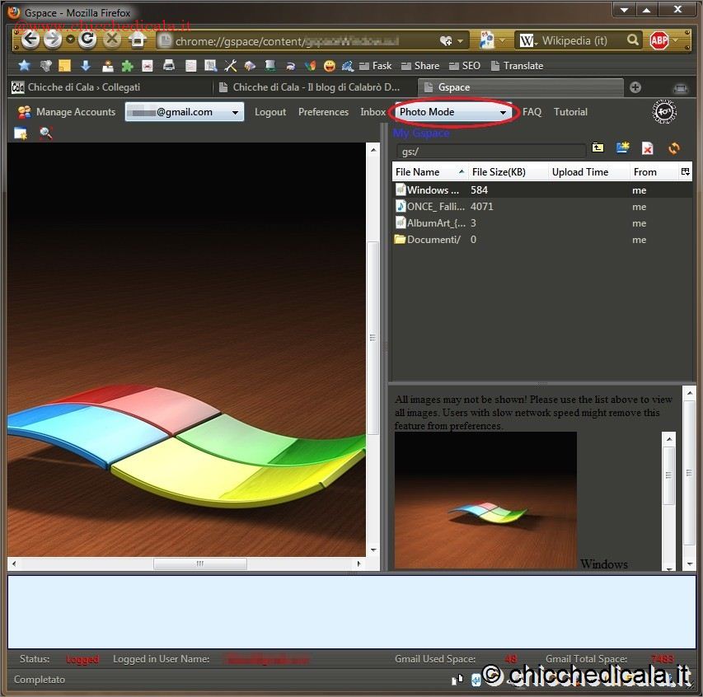The image size is (703, 697).
Task: Refresh the Gspace file list
Action: coord(674,148)
